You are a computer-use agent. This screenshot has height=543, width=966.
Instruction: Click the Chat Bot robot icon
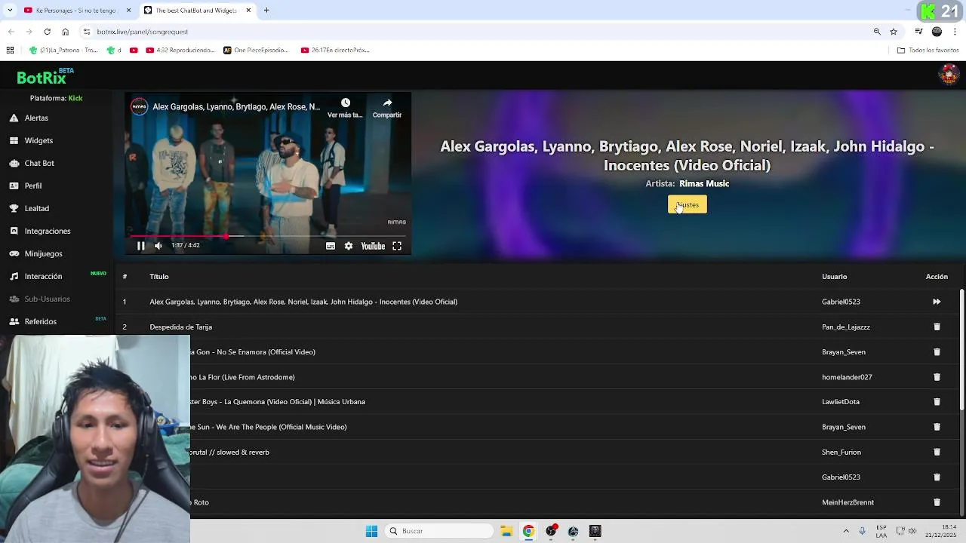click(14, 164)
